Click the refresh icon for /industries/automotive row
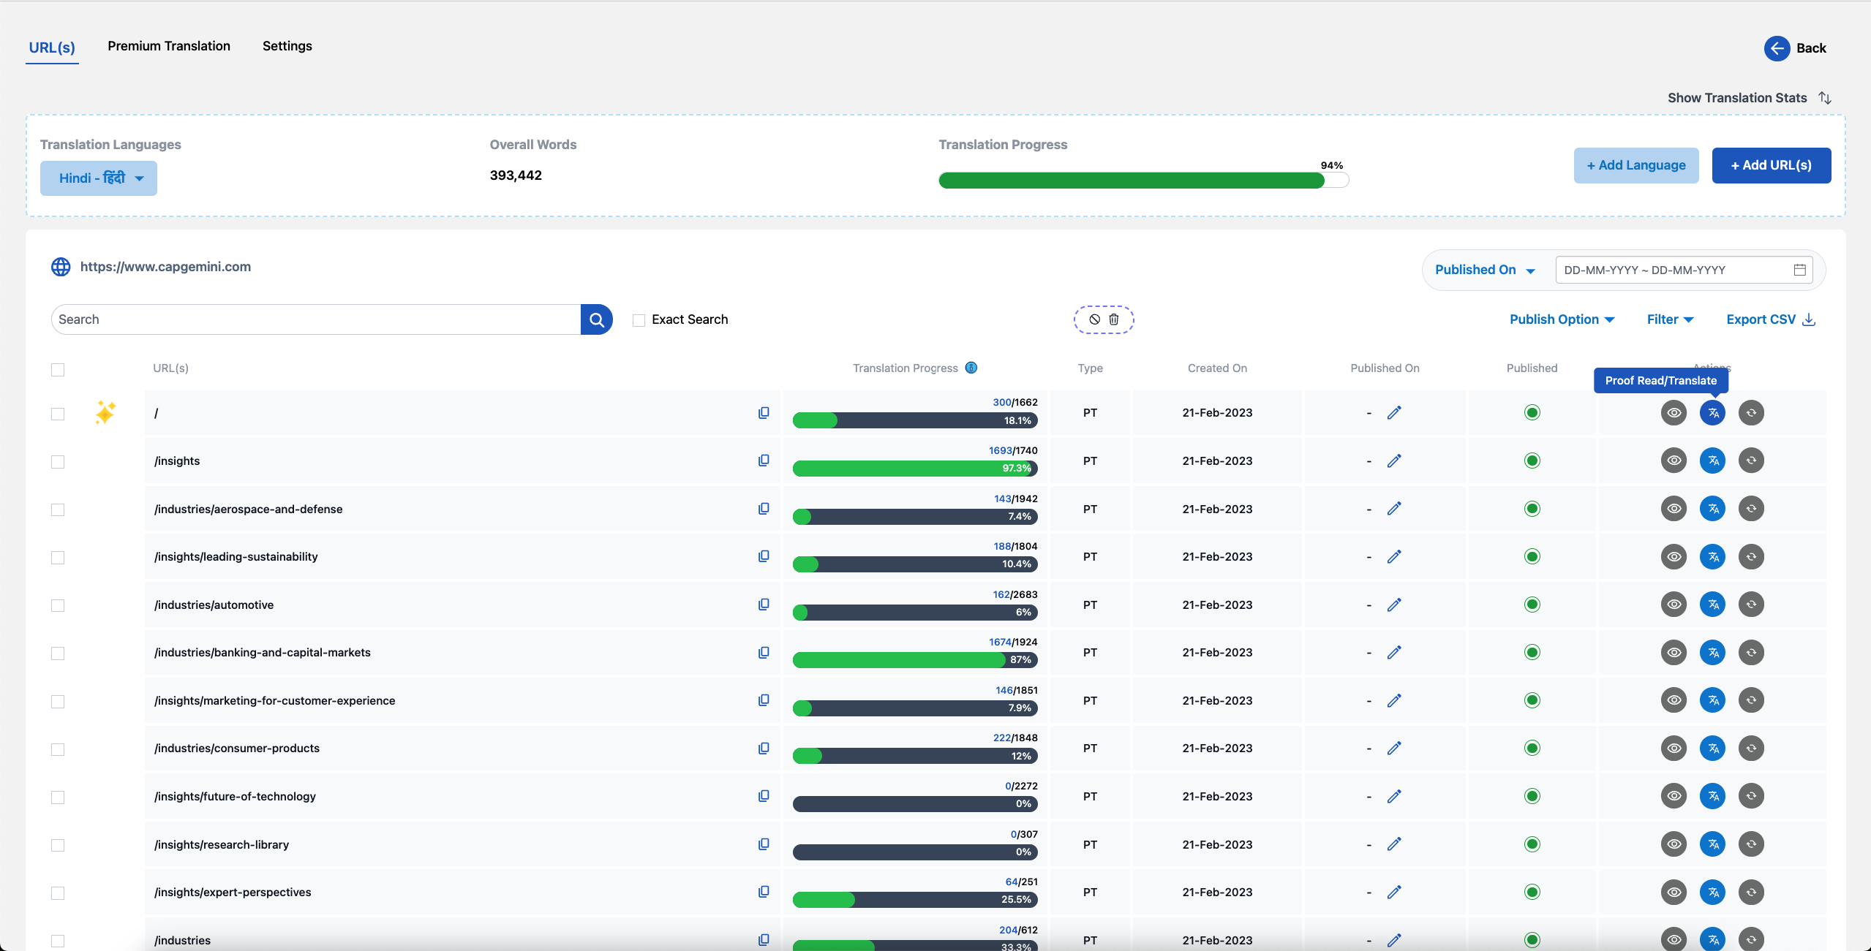 (1751, 605)
